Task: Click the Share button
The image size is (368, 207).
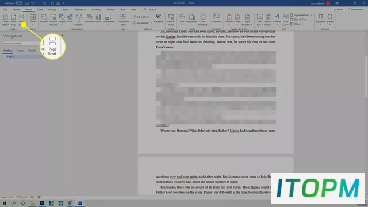Action: coord(338,9)
